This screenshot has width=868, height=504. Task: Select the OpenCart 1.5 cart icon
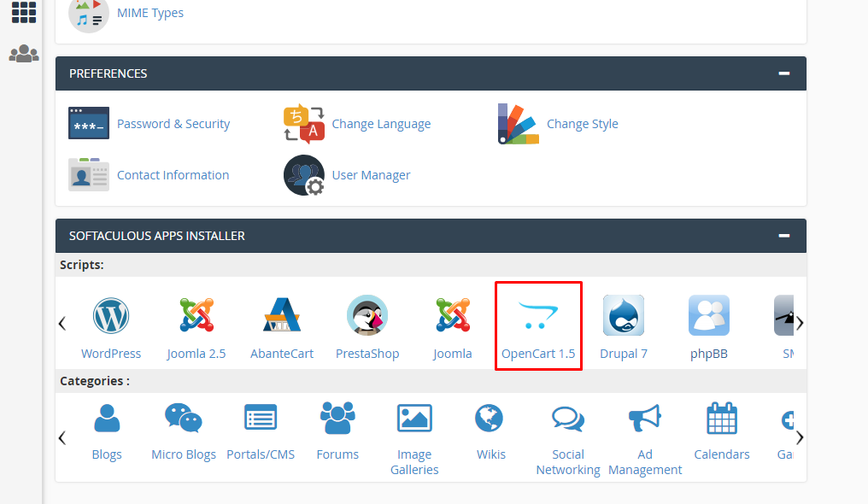tap(538, 315)
